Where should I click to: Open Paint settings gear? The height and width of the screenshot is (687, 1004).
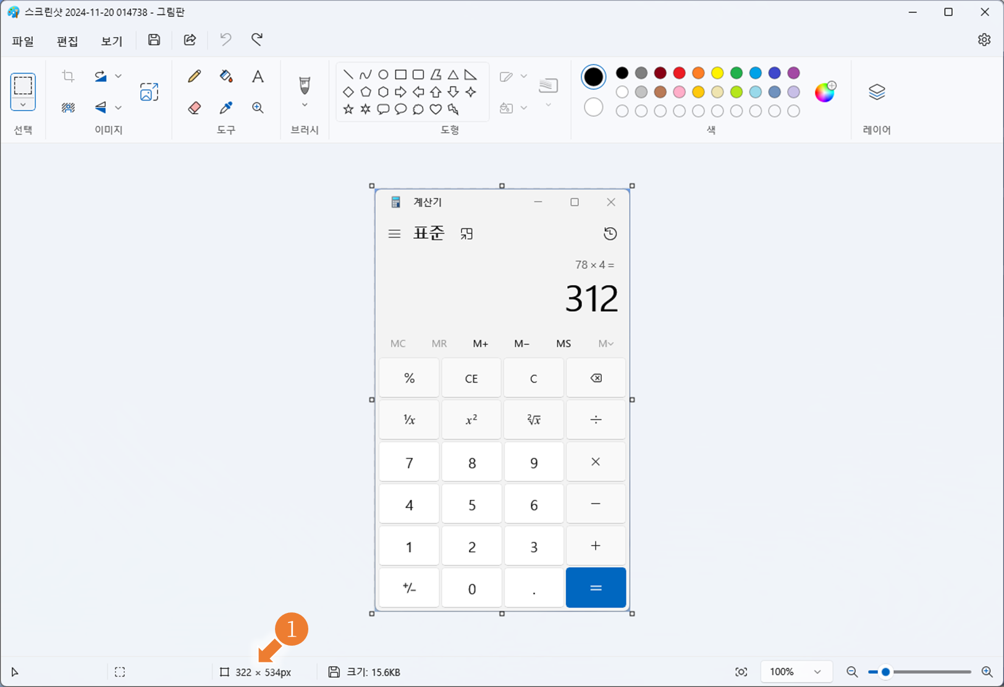tap(984, 40)
